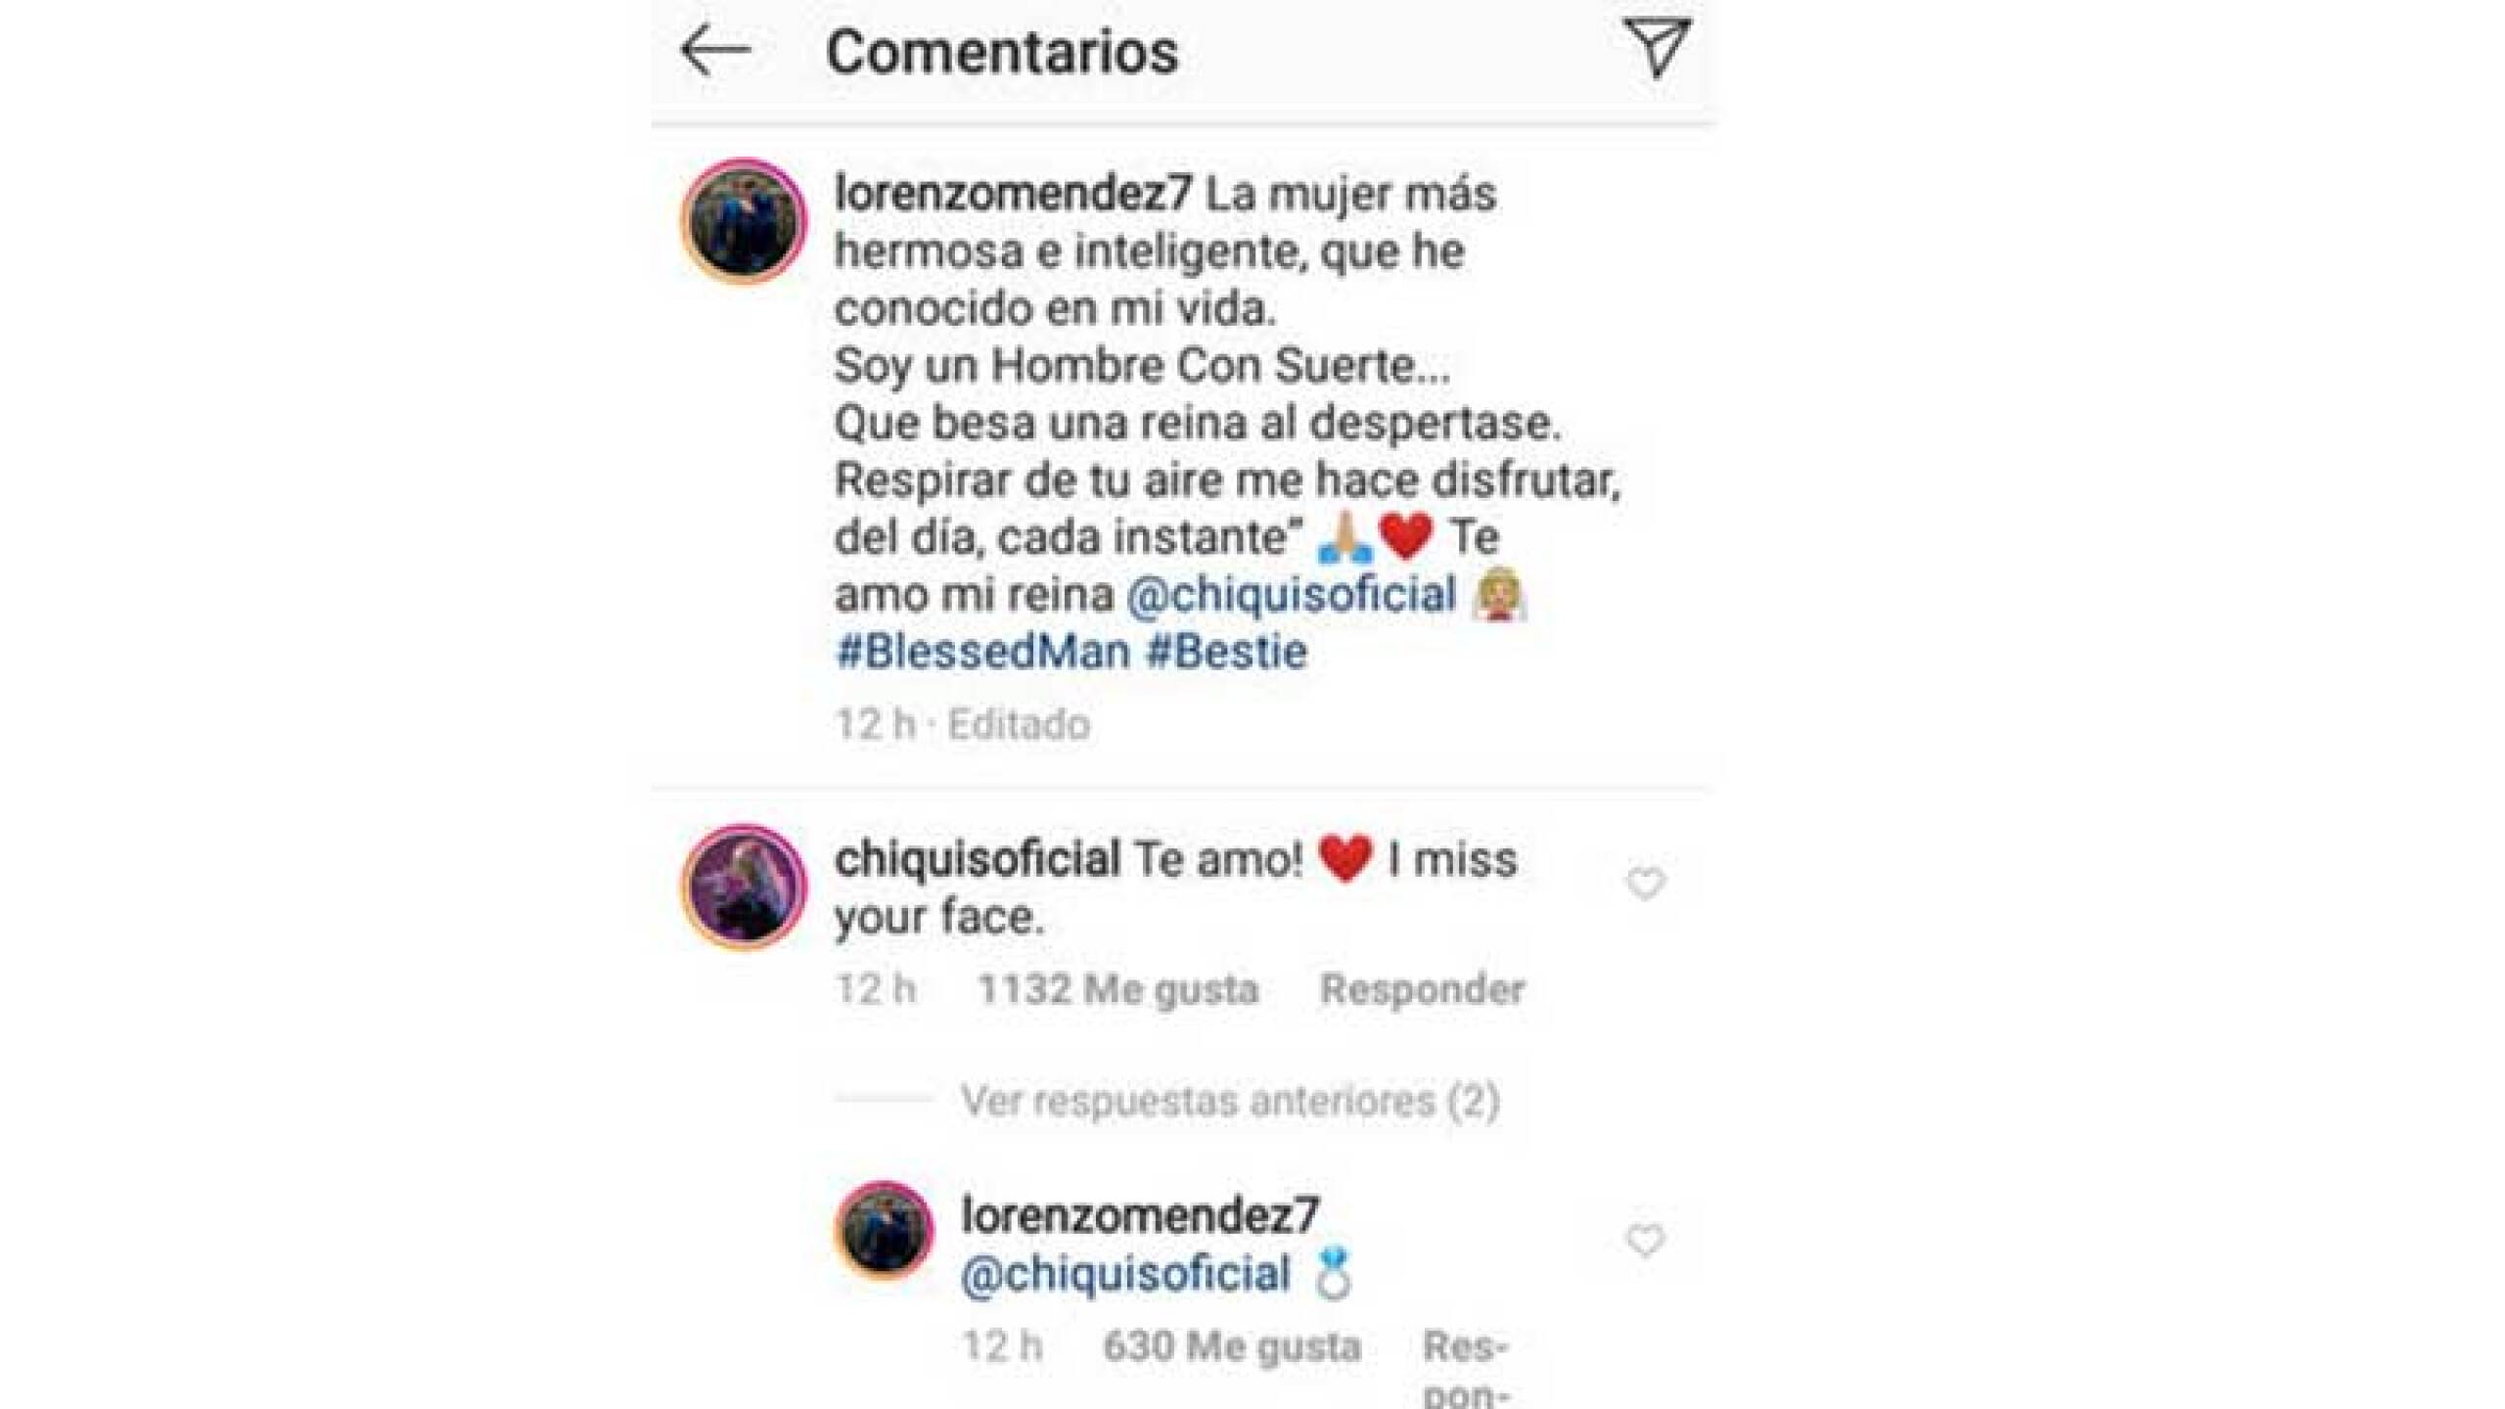Viewport: 2505px width, 1409px height.
Task: Tap the paper plane share icon
Action: pos(1656,47)
